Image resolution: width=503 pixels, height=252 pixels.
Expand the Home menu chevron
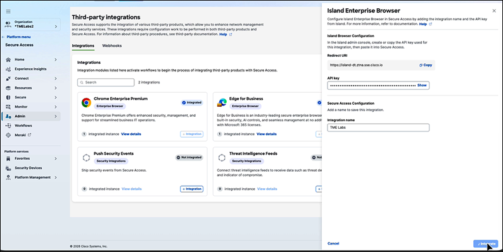[x=56, y=59]
